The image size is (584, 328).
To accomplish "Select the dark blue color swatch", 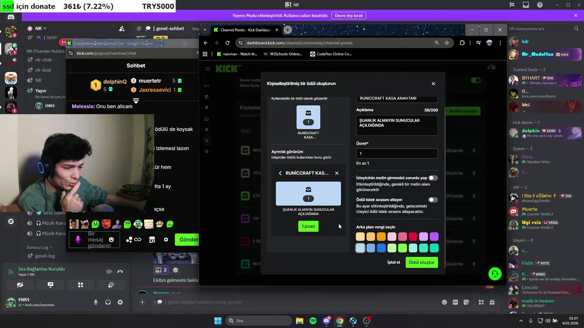I will (x=381, y=248).
